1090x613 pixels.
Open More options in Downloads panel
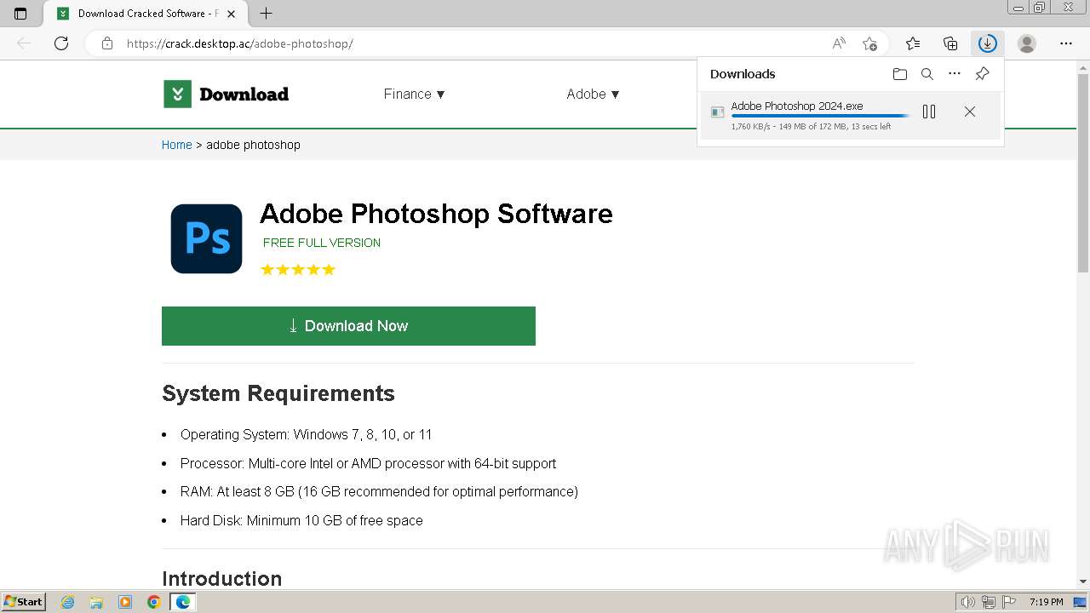pos(955,74)
